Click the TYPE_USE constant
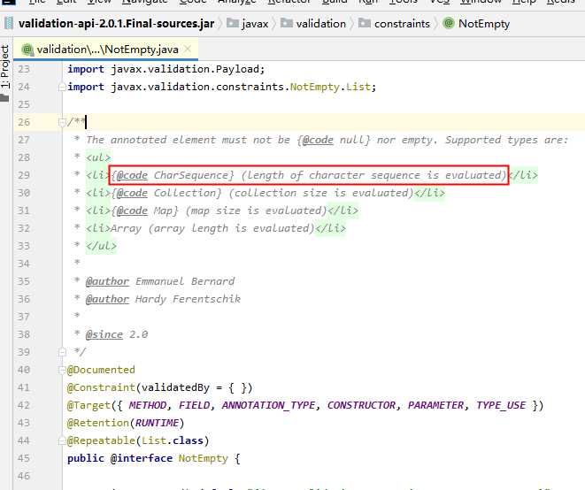Image resolution: width=585 pixels, height=490 pixels. 501,405
